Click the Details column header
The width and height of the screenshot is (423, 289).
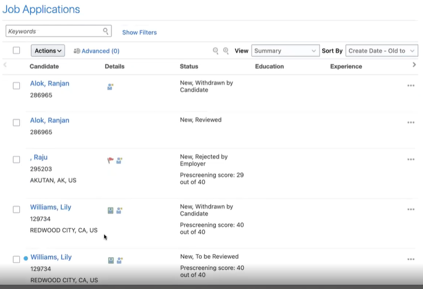click(115, 66)
